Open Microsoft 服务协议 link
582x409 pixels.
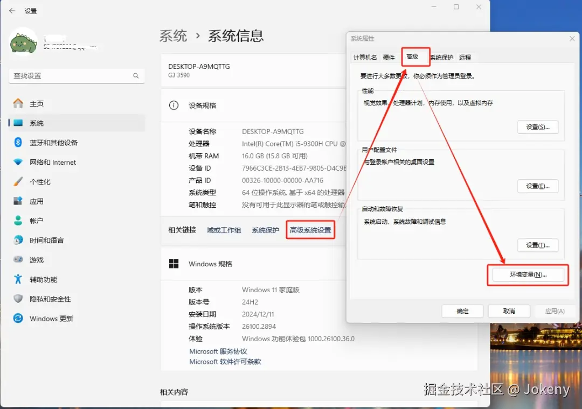pyautogui.click(x=218, y=351)
